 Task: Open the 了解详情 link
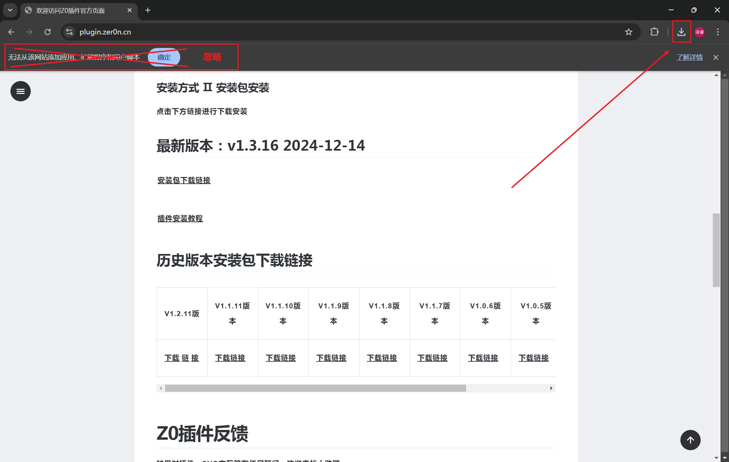point(690,57)
